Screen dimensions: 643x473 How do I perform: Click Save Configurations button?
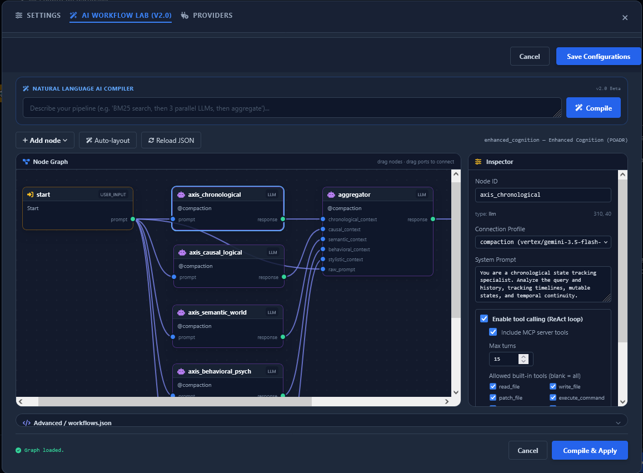coord(599,56)
